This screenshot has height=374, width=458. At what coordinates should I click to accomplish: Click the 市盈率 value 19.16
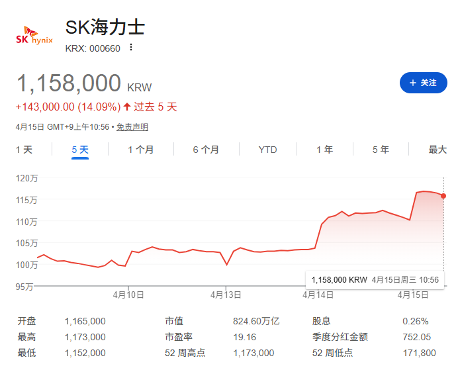click(x=244, y=337)
